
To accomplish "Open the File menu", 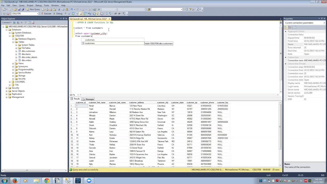I will [3, 5].
